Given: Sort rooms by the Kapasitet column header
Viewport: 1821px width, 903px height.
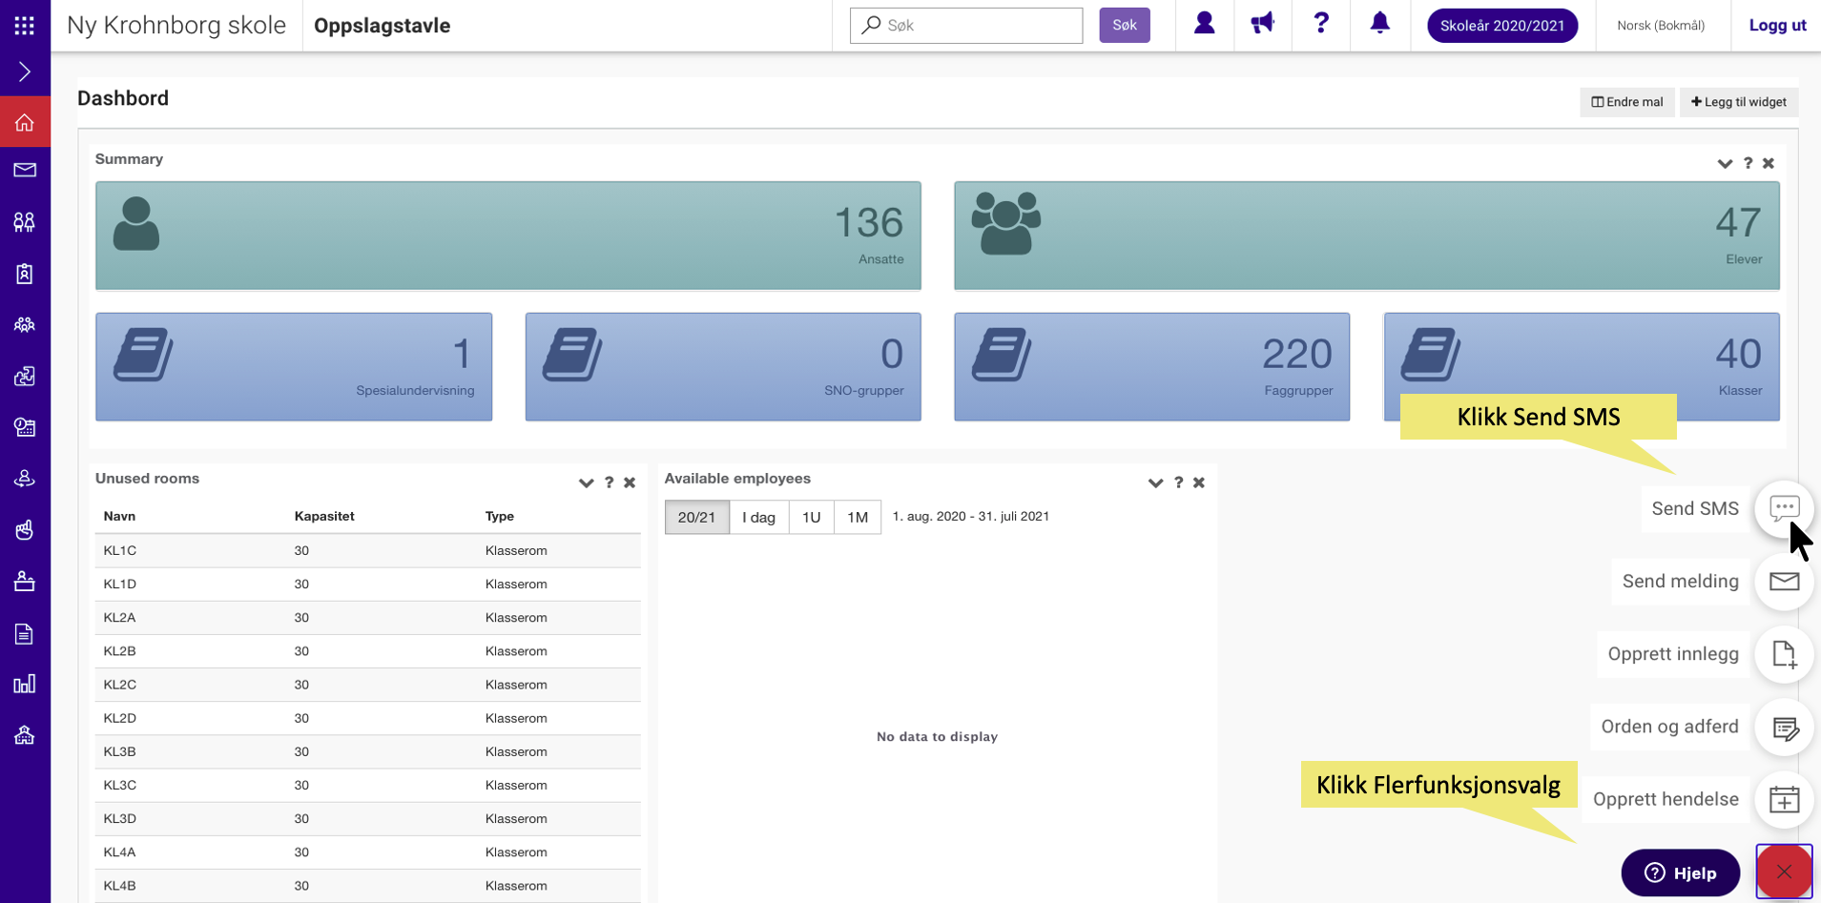Looking at the screenshot, I should [324, 516].
